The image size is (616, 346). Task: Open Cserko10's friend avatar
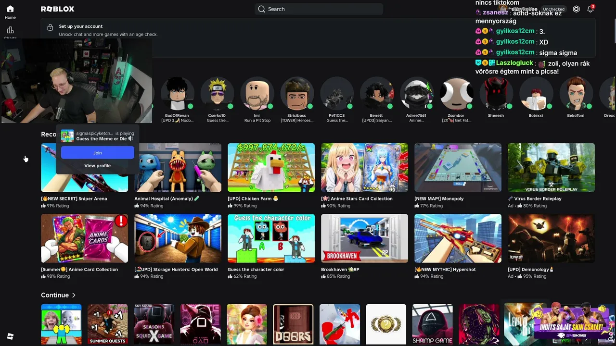217,94
